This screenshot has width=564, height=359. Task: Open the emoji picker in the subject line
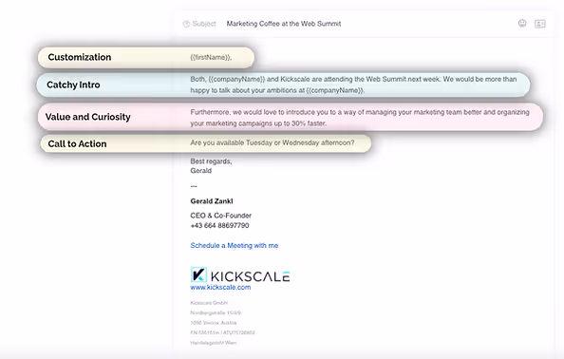point(522,24)
